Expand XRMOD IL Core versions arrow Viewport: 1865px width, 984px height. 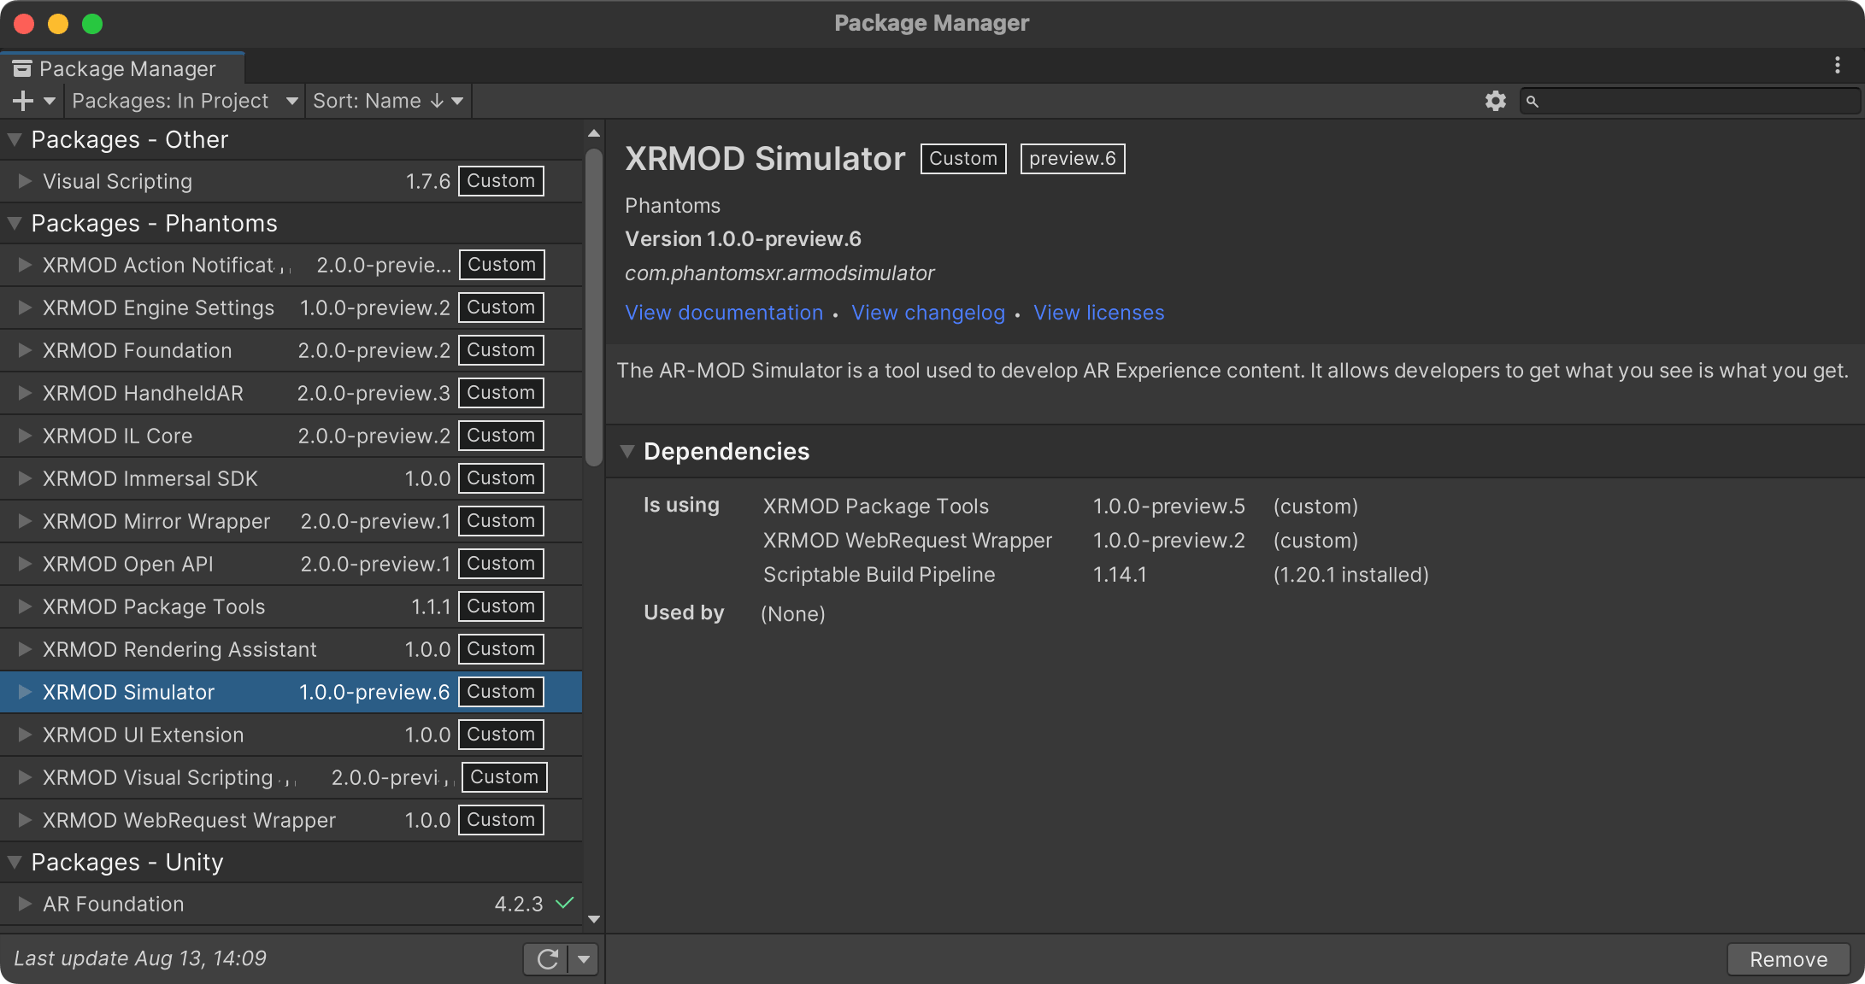[x=25, y=436]
